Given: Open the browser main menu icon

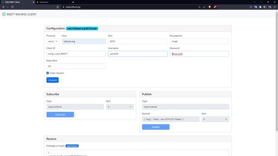Looking at the screenshot, I should click(x=275, y=7).
